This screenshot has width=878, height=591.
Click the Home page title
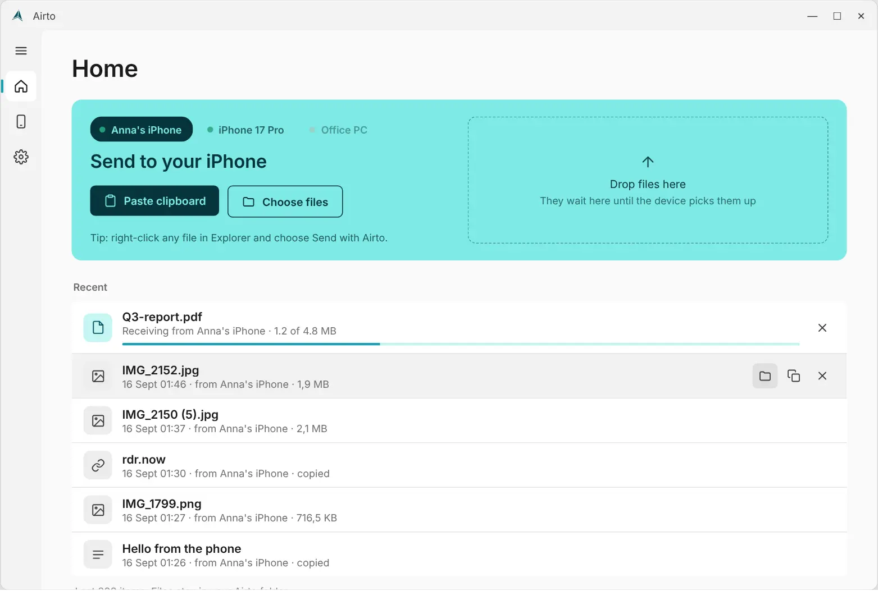(x=105, y=69)
